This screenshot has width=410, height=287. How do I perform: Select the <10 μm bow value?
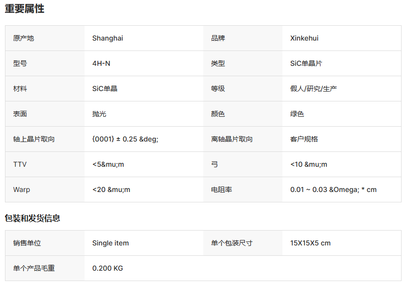coord(309,164)
